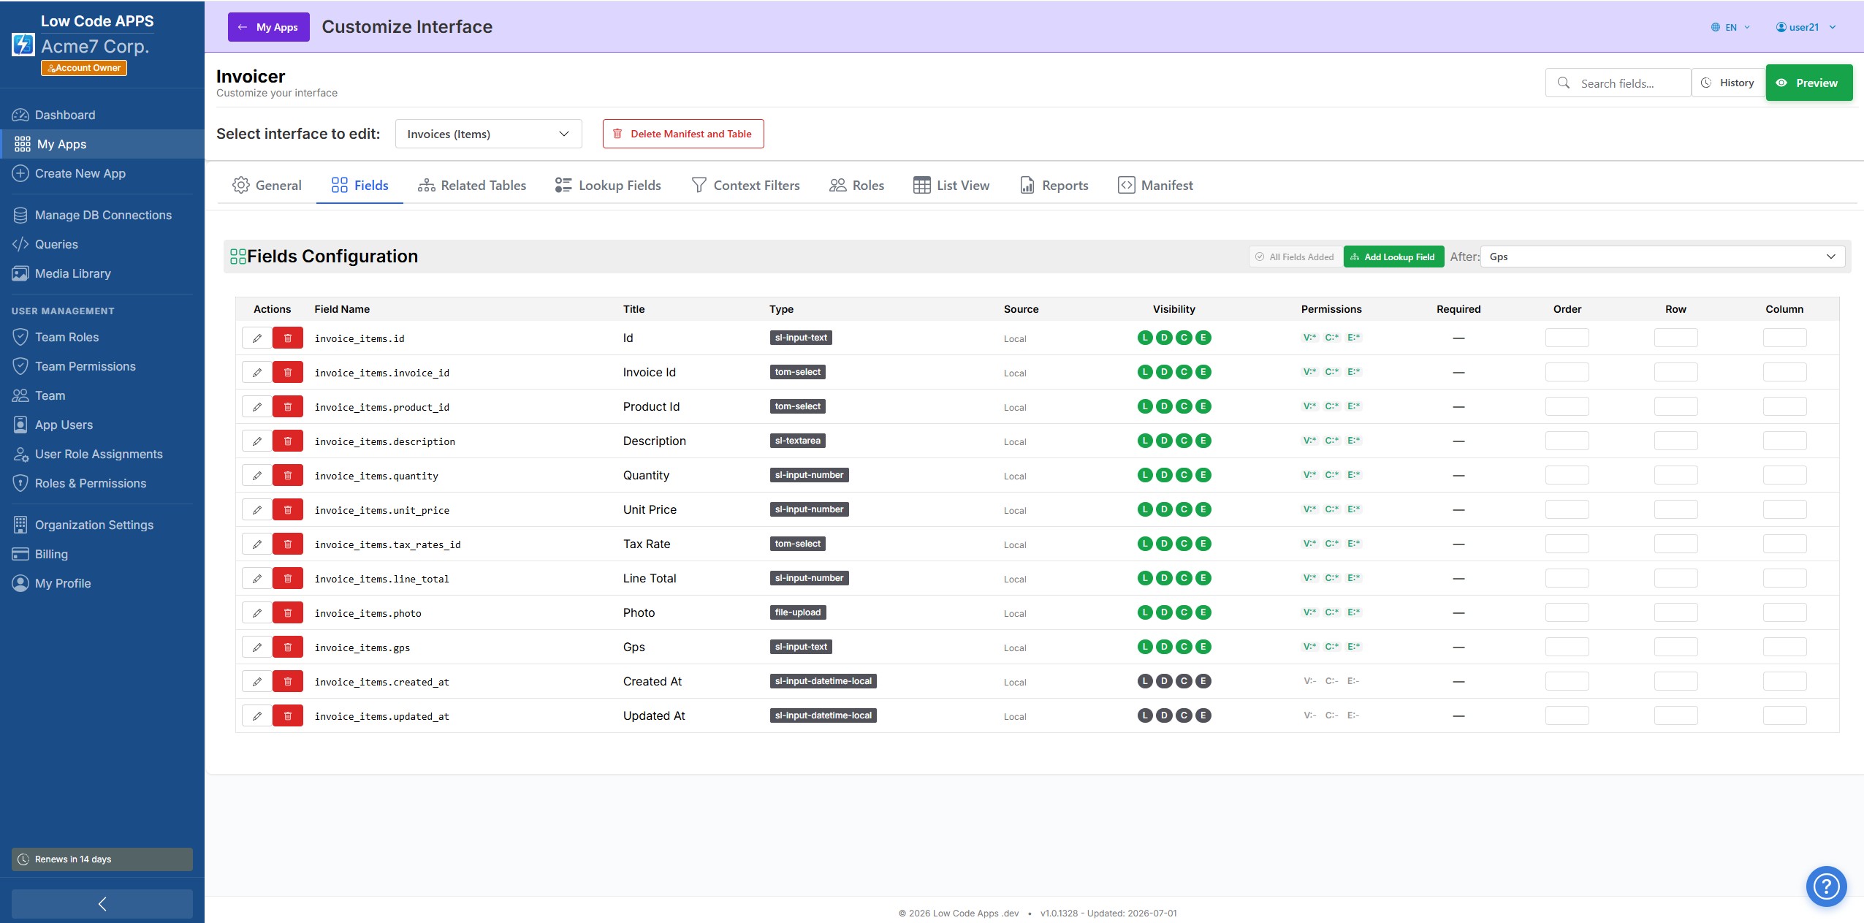Viewport: 1864px width, 923px height.
Task: Open User Role Assignments
Action: pos(102,454)
